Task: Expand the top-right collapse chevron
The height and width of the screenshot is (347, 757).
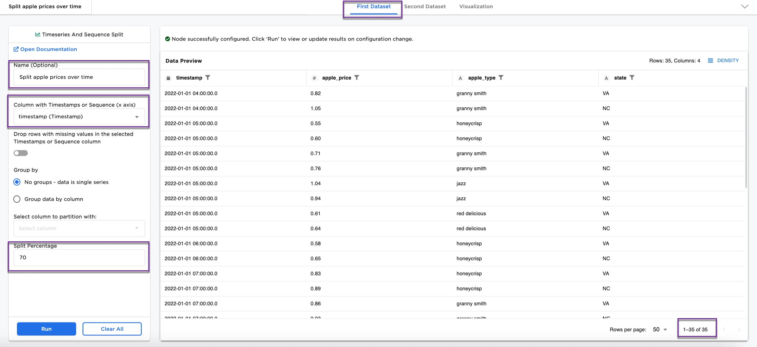Action: tap(744, 6)
